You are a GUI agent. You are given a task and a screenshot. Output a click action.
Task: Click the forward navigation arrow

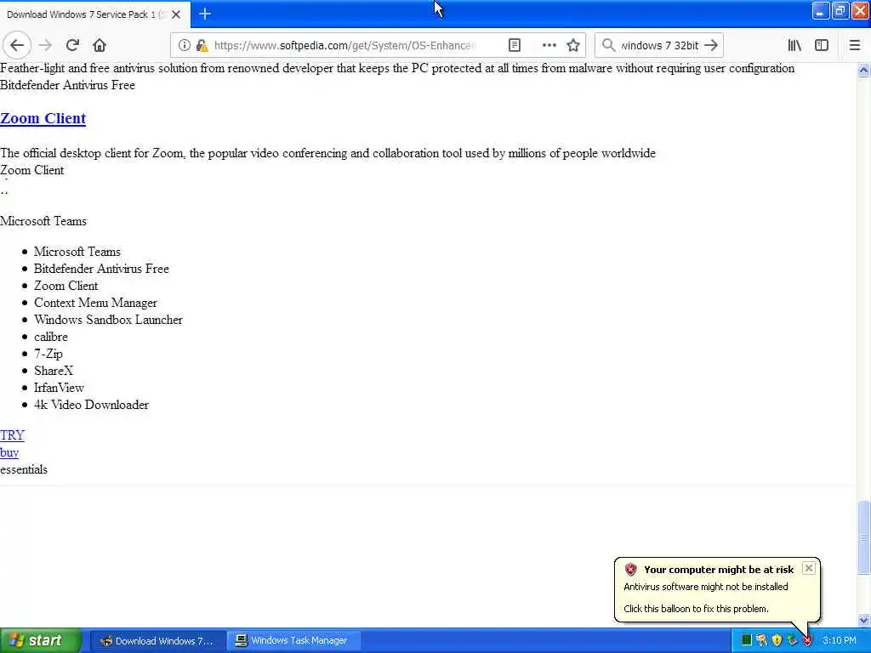46,45
